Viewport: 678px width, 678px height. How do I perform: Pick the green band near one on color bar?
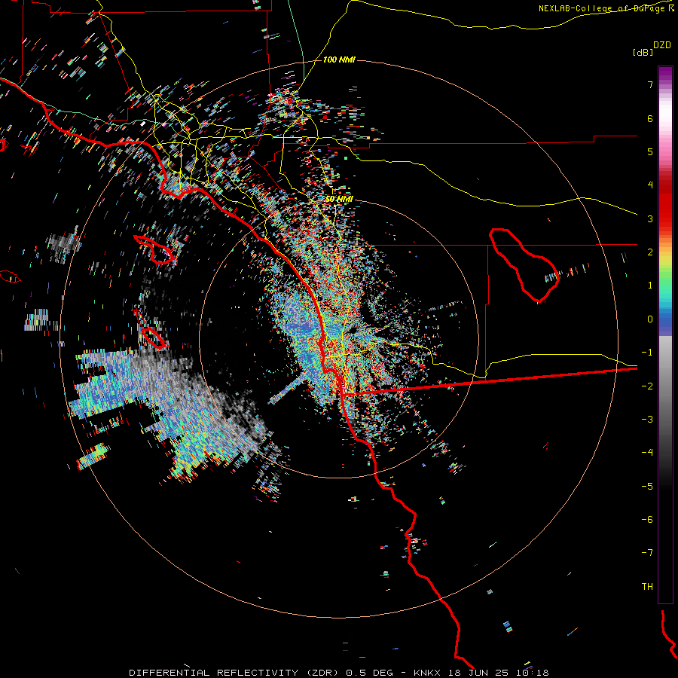click(665, 281)
